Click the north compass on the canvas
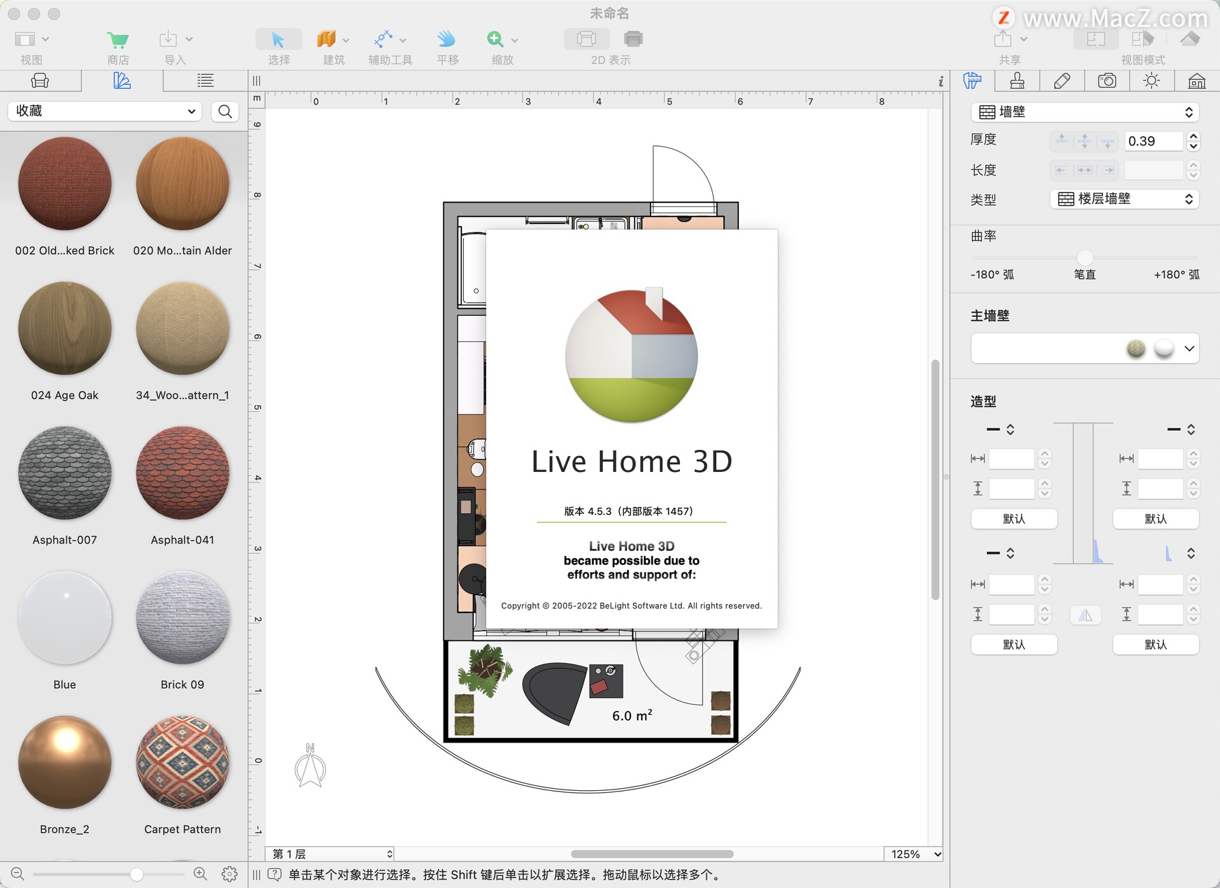This screenshot has width=1220, height=888. 310,765
